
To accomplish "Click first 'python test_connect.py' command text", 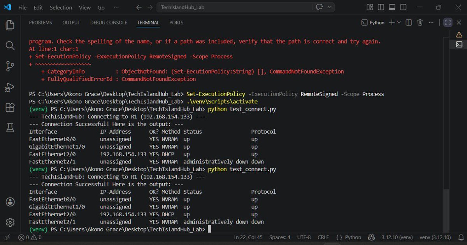I will 242,109.
